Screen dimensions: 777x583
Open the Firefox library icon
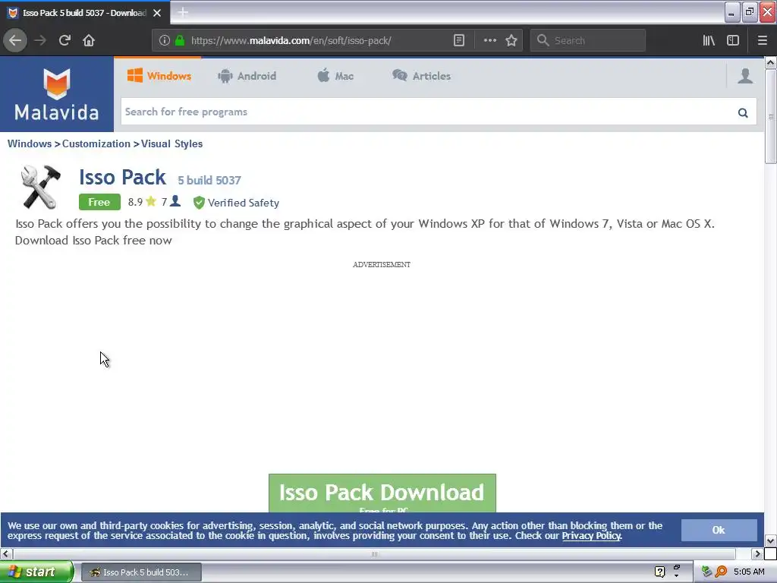709,40
